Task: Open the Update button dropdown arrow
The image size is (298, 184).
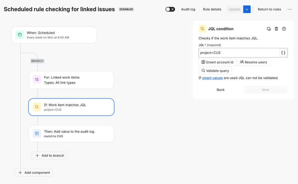Action: point(247,9)
